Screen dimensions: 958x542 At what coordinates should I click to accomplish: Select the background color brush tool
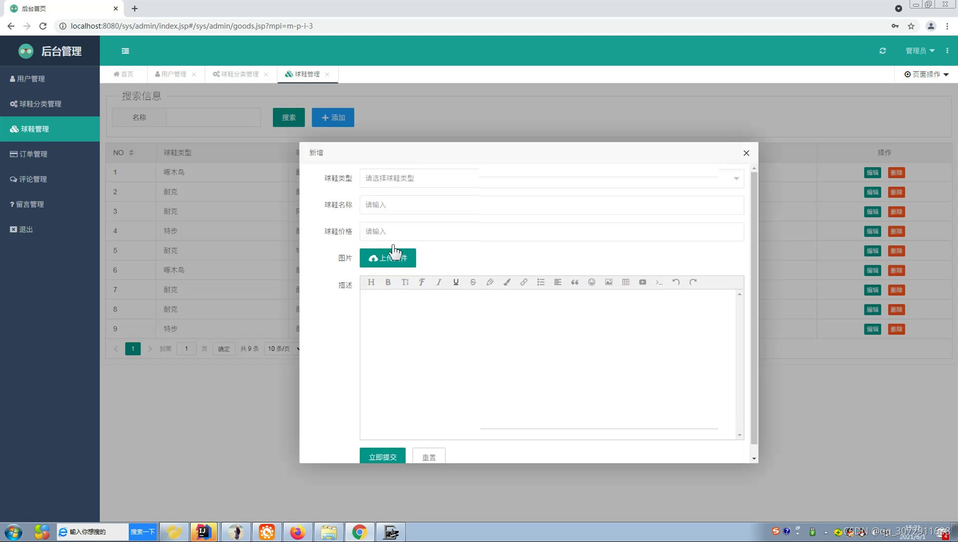tap(506, 282)
